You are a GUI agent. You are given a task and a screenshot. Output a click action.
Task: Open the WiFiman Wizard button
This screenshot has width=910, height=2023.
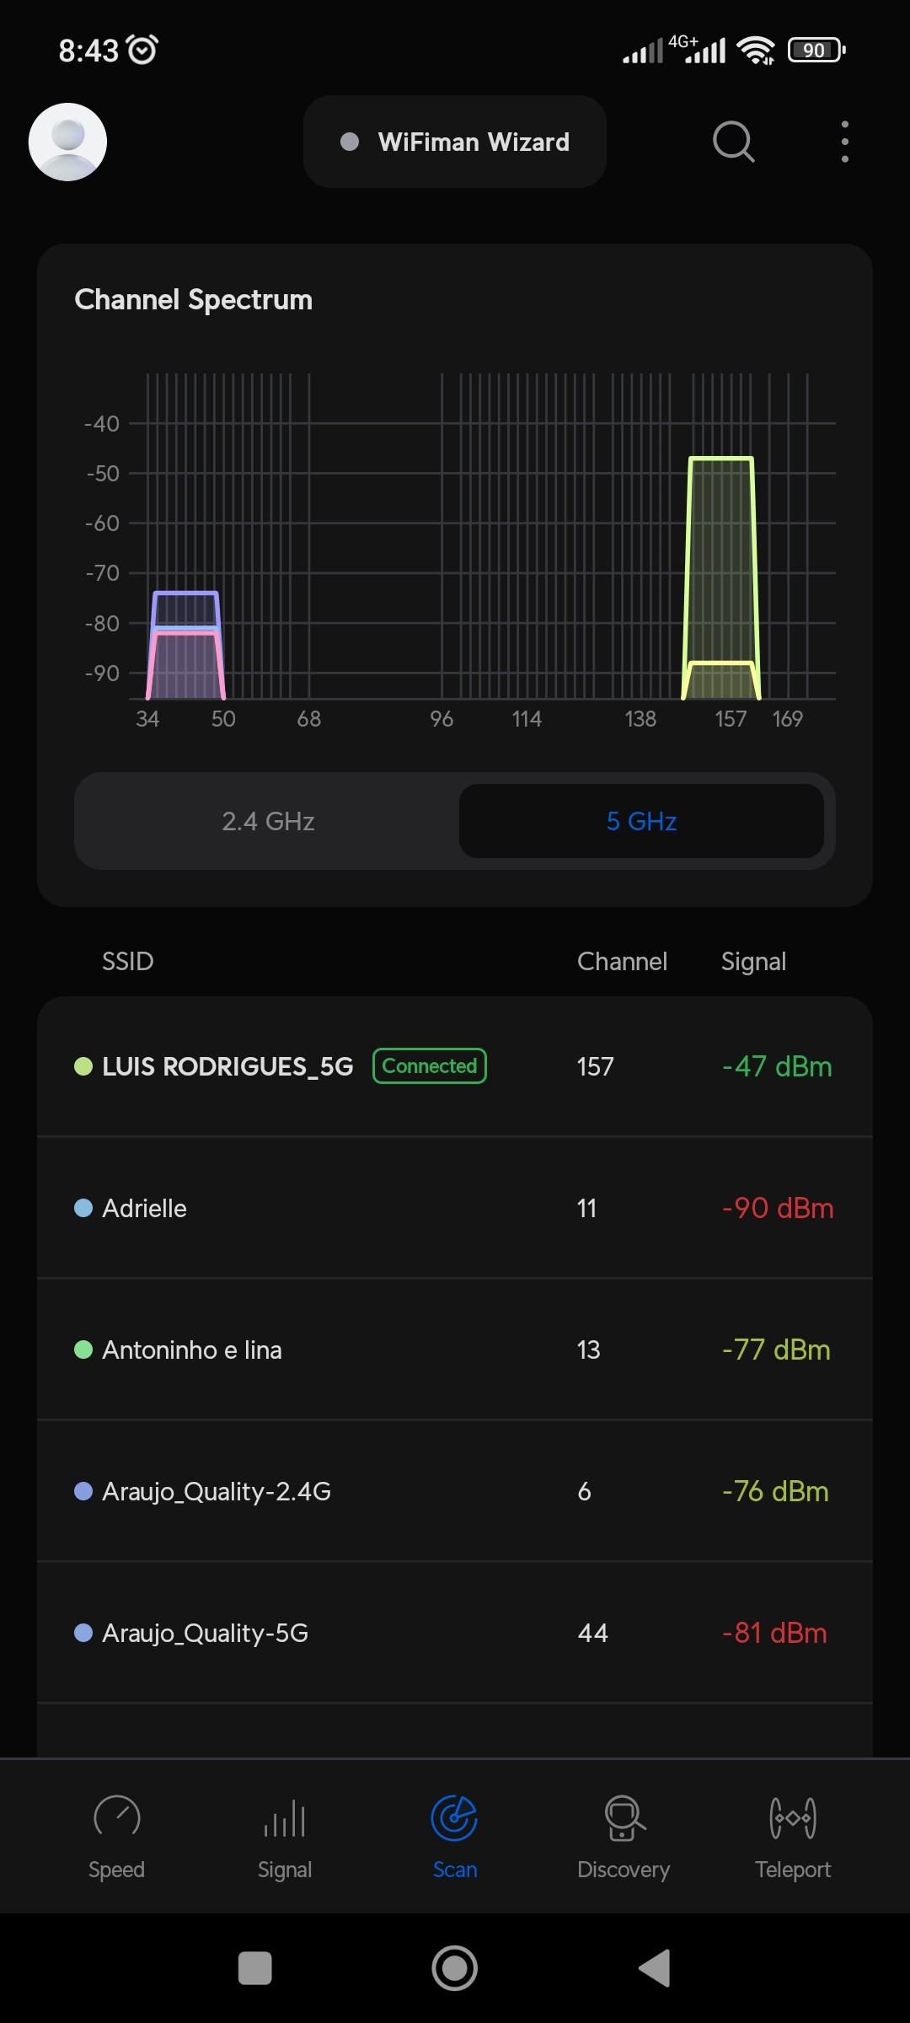pos(455,142)
